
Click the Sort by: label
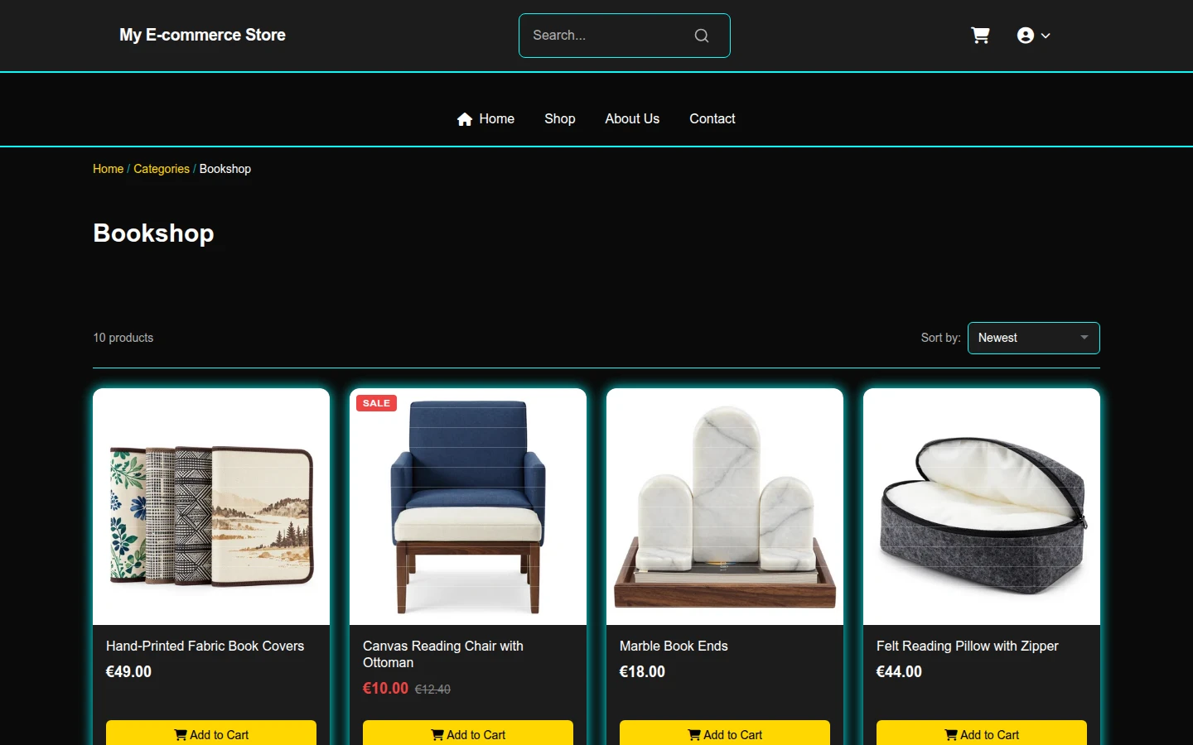pos(940,338)
